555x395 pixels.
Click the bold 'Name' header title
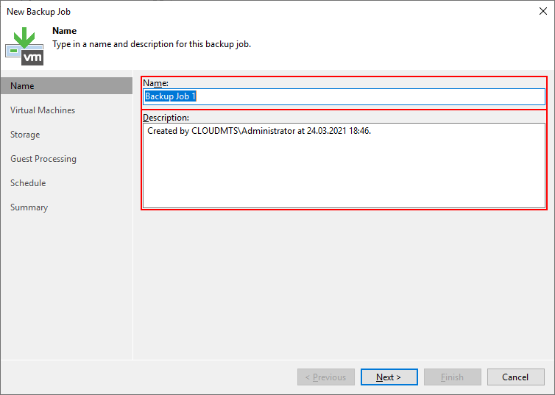(65, 32)
